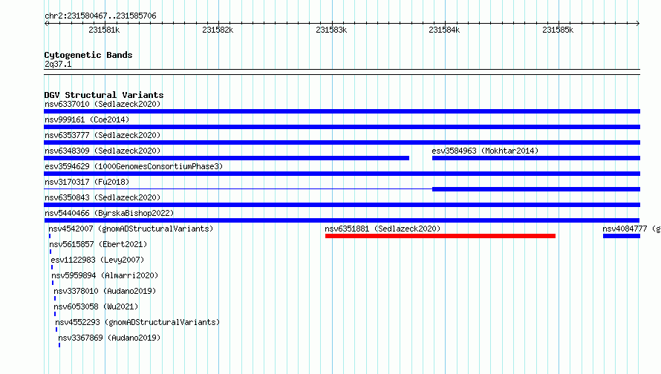
Task: Click the chr2:231580467..231585706 coordinates label
Action: pyautogui.click(x=100, y=16)
